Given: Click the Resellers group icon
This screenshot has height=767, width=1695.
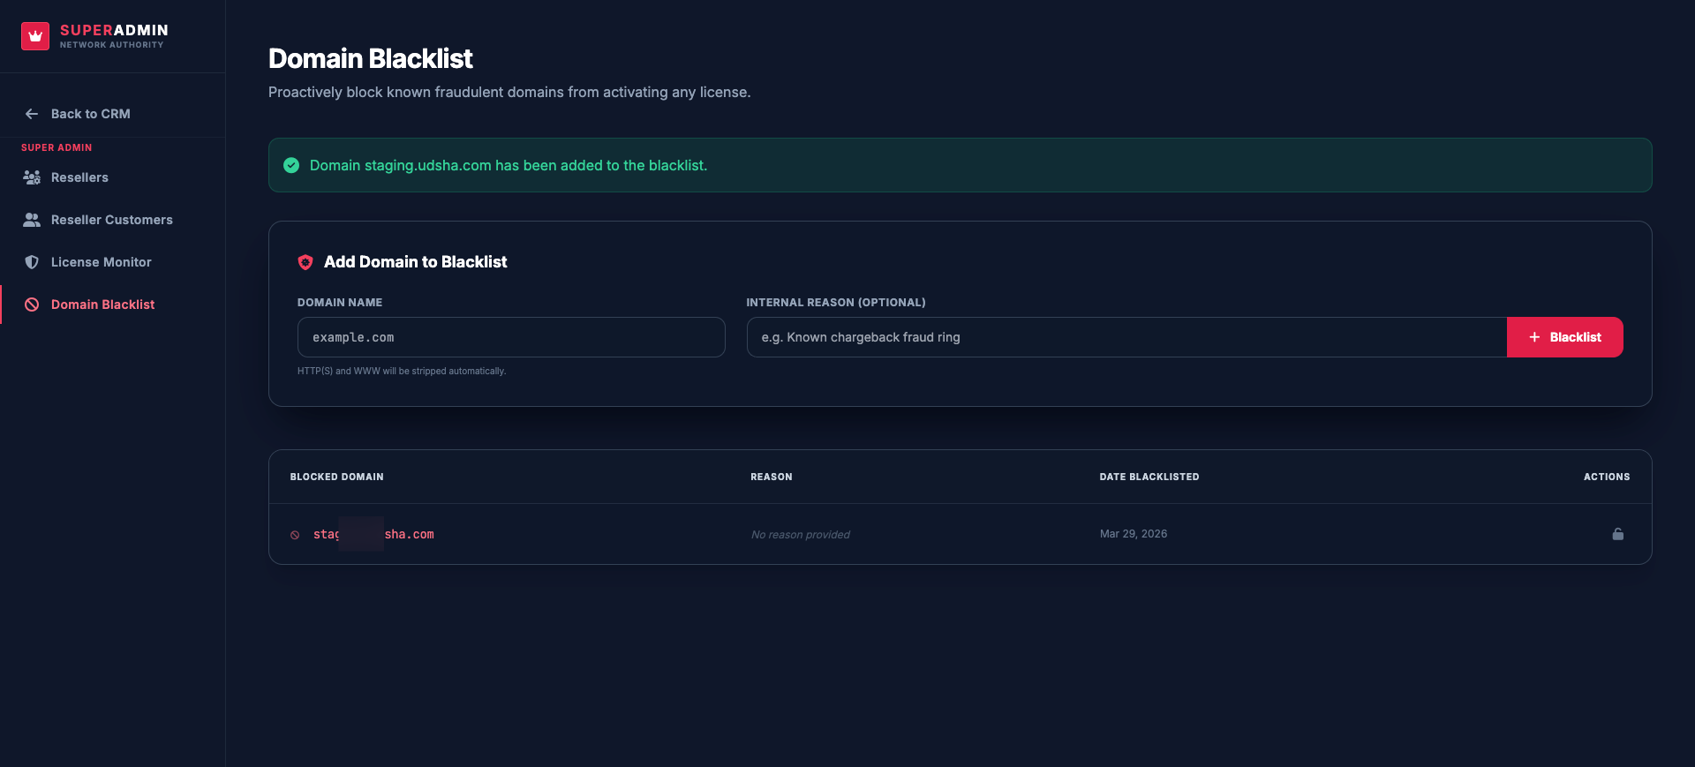Looking at the screenshot, I should pos(32,177).
